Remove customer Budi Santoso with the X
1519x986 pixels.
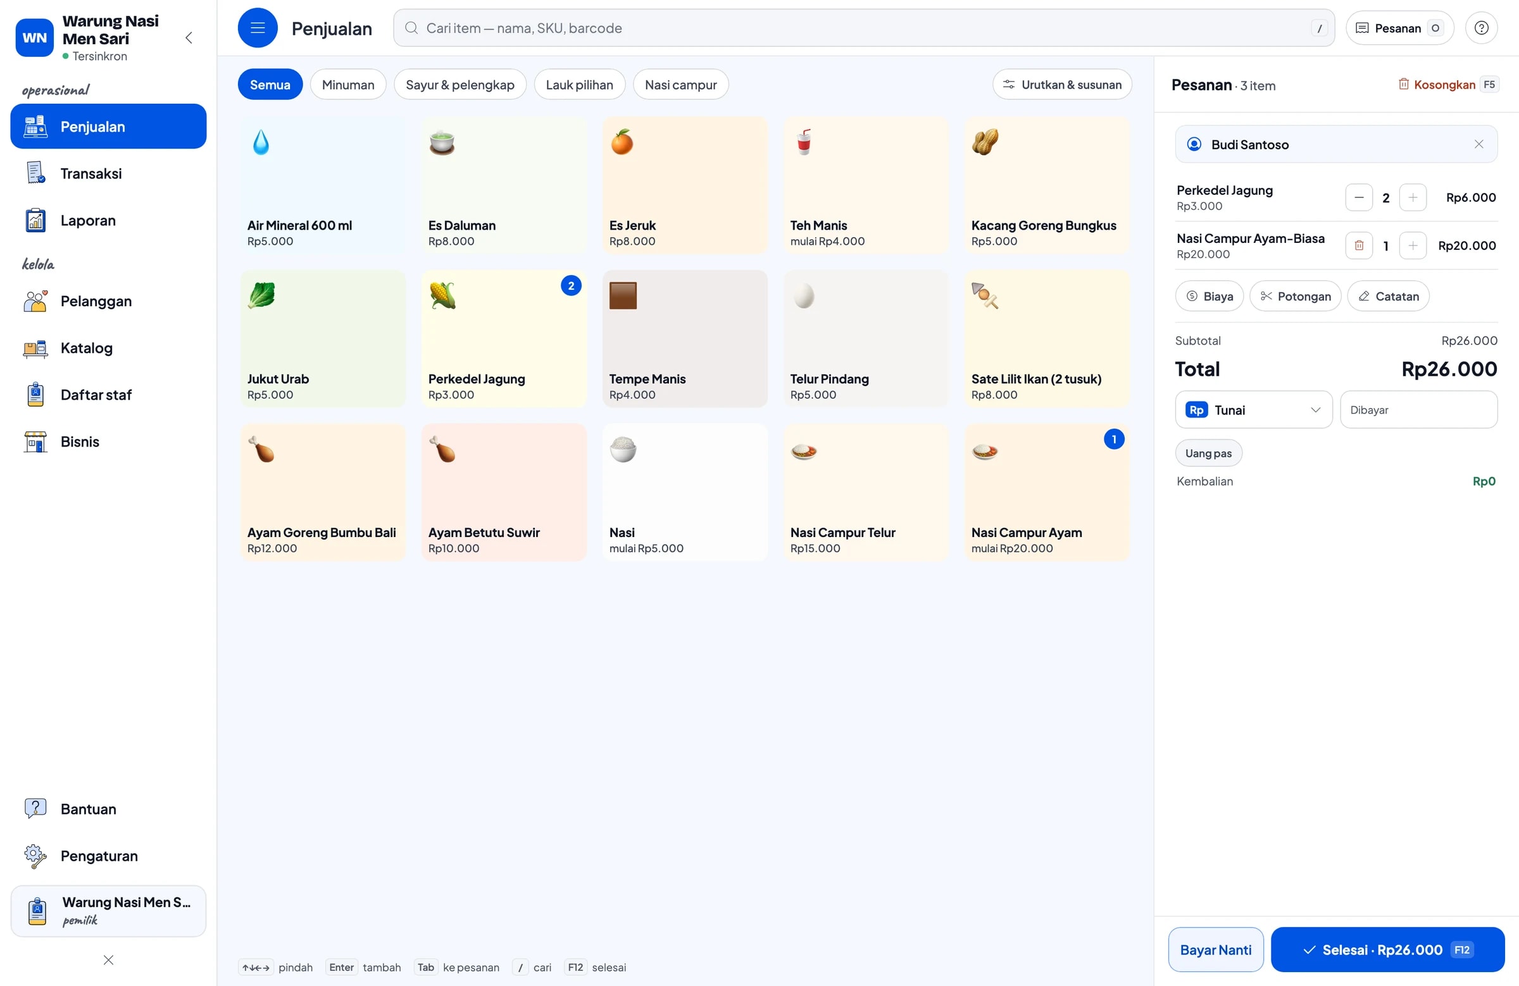click(1478, 144)
